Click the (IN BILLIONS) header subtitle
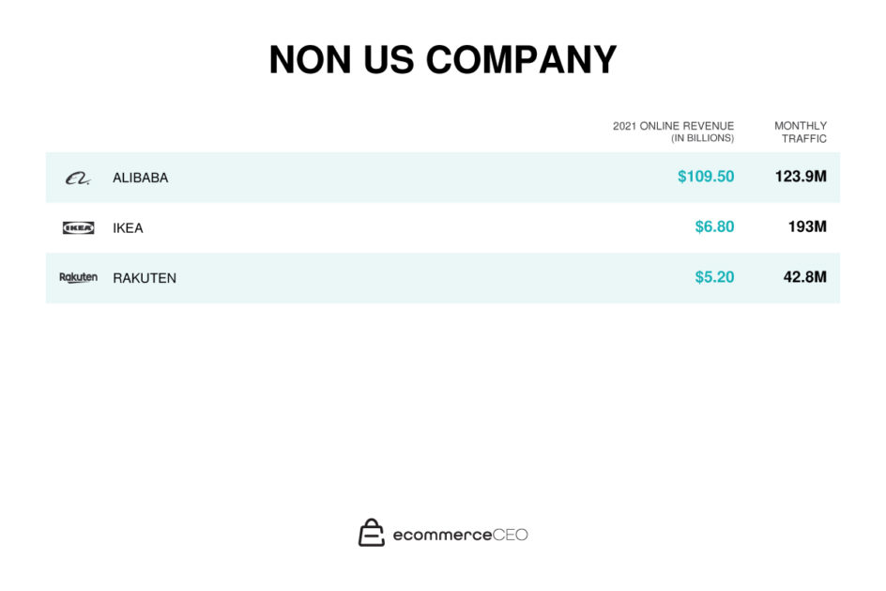This screenshot has width=886, height=591. point(702,139)
